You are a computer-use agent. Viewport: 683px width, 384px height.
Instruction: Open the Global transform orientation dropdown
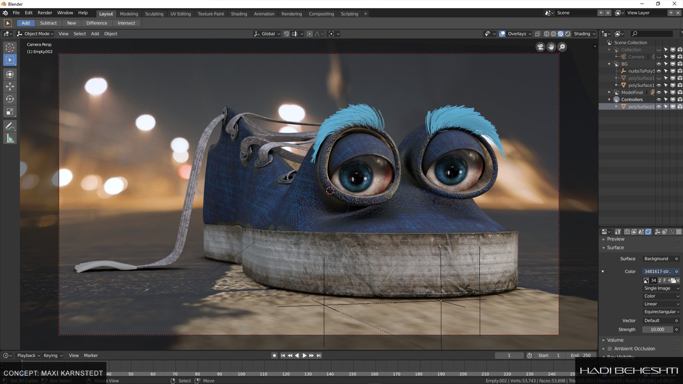coord(267,34)
